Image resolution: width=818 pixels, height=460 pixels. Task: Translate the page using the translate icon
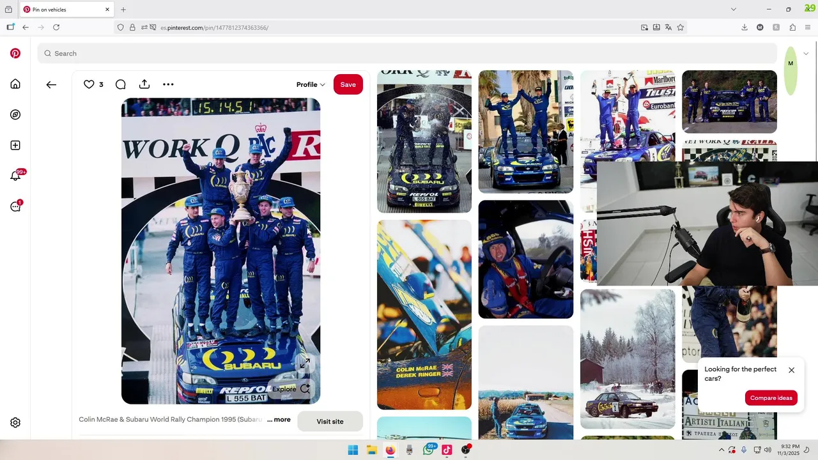[668, 27]
